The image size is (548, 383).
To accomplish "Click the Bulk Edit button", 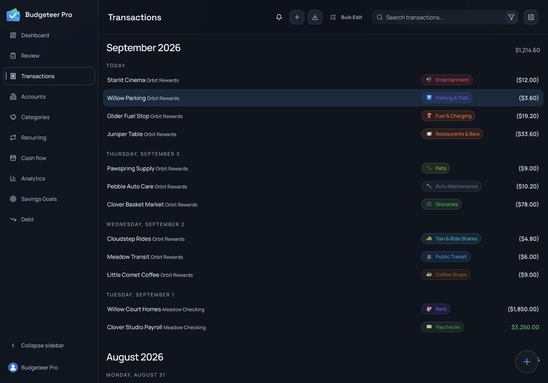I will point(346,17).
